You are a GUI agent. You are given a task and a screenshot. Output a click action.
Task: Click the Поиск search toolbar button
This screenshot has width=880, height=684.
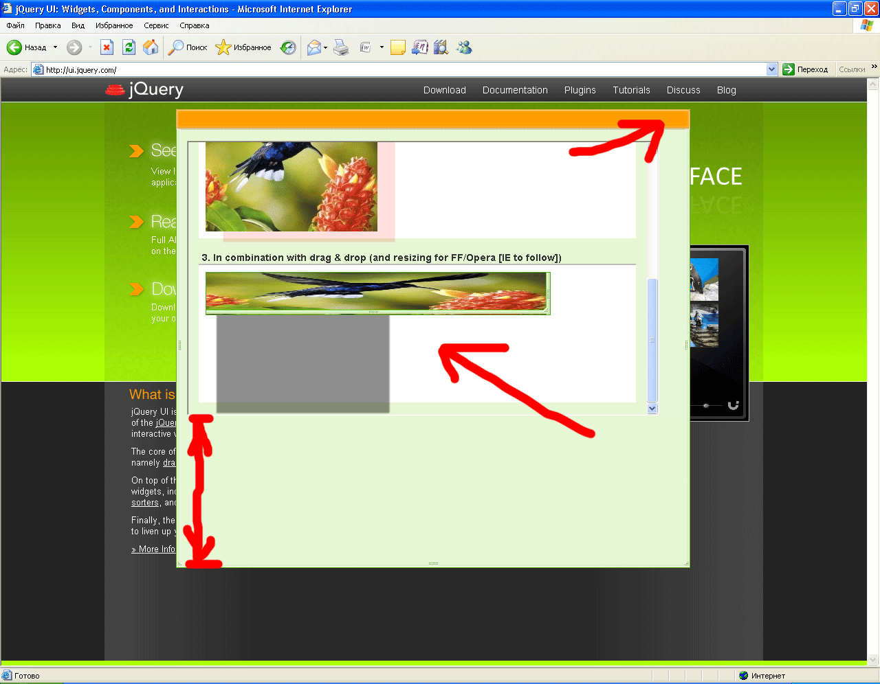click(188, 47)
